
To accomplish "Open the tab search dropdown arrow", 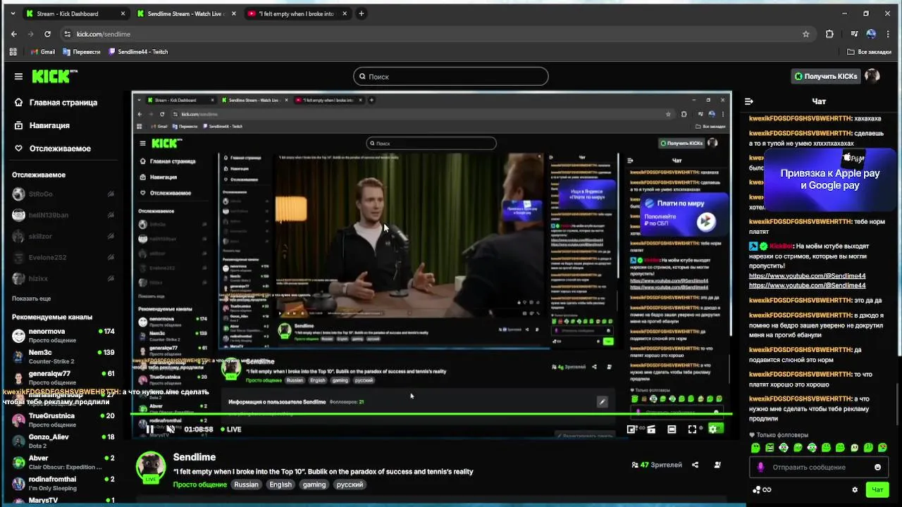I will (x=12, y=13).
